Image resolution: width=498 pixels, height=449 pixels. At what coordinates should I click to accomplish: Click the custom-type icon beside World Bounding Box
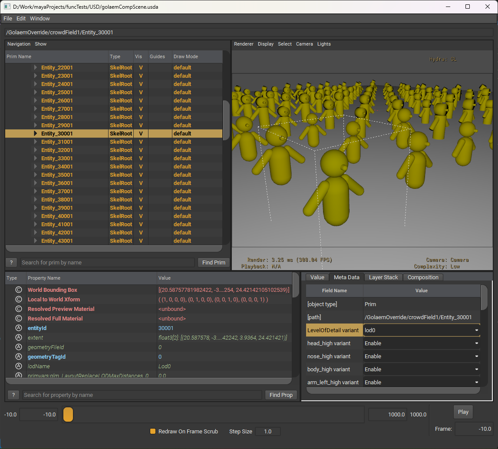click(x=18, y=290)
